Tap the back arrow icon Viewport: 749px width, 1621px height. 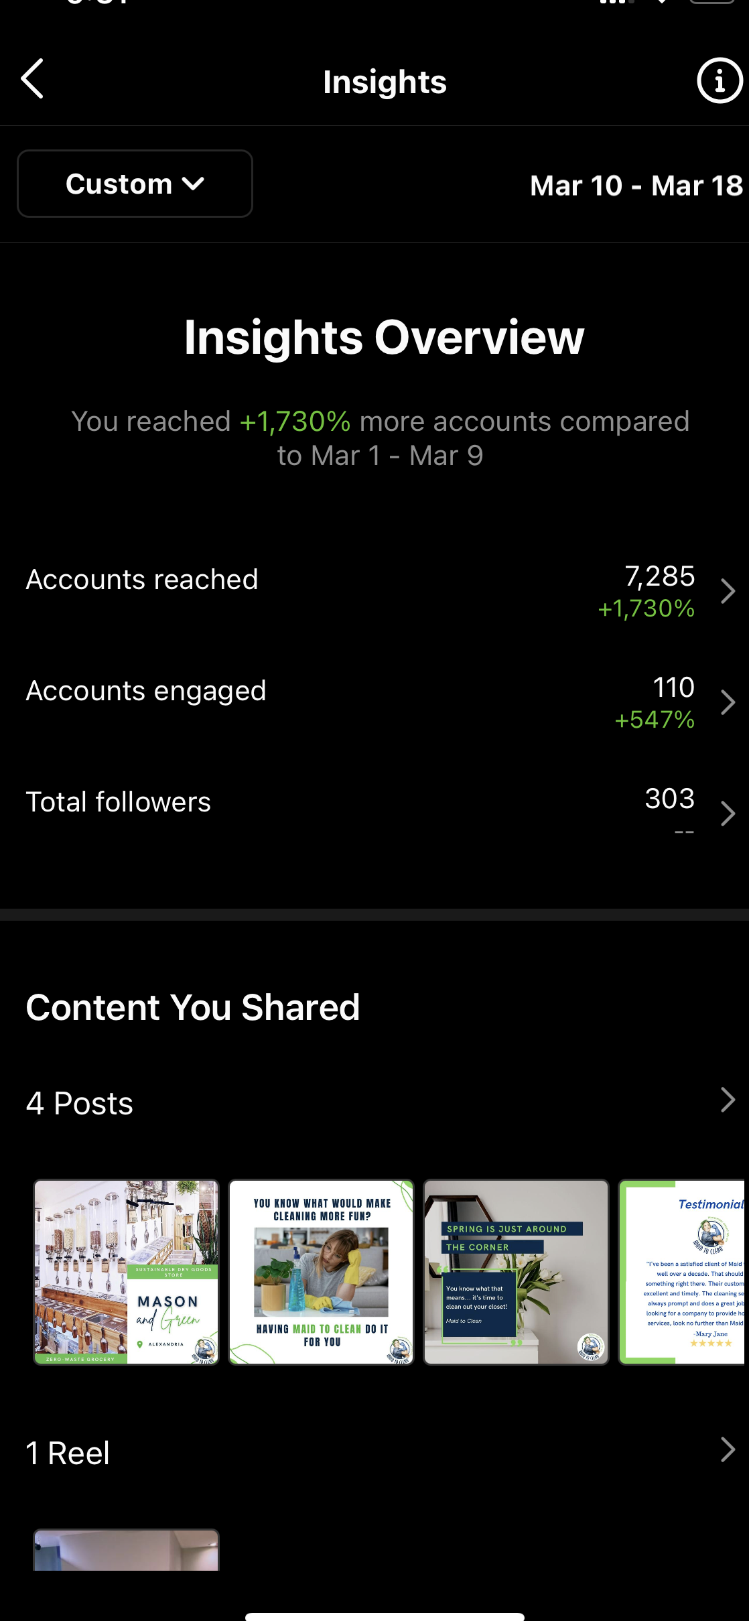click(33, 79)
